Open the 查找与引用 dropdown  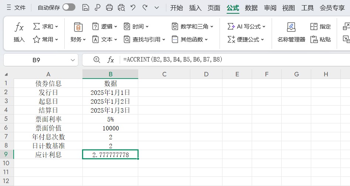[145, 40]
